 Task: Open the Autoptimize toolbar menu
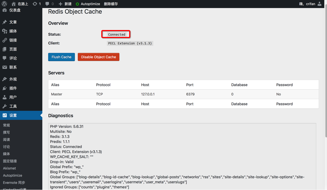(88, 4)
